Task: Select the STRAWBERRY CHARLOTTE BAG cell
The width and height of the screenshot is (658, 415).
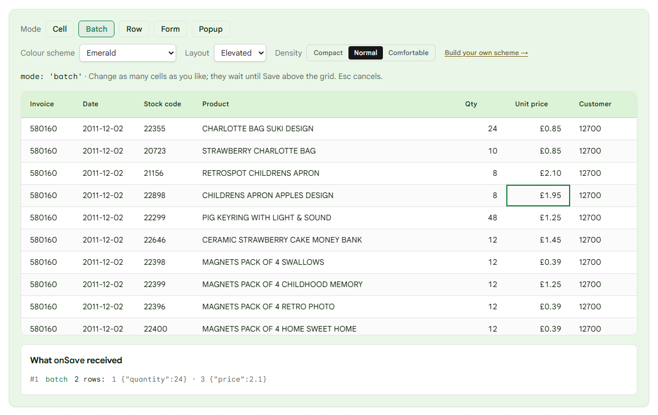Action: point(325,151)
